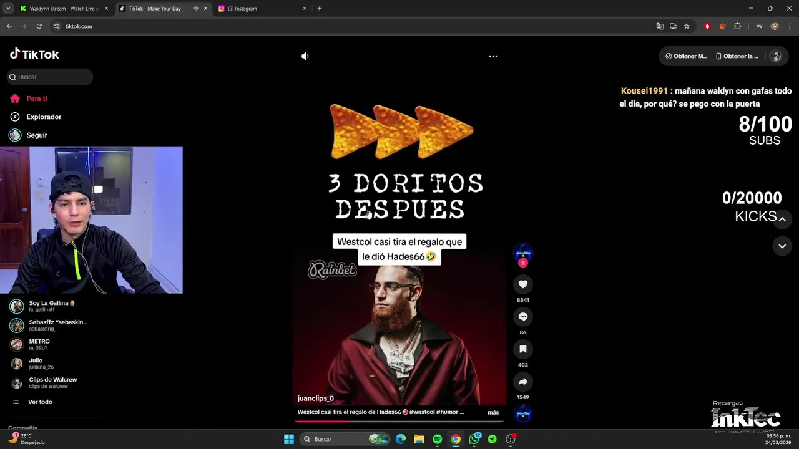
Task: Open the juanclips_0 username link
Action: pos(315,398)
